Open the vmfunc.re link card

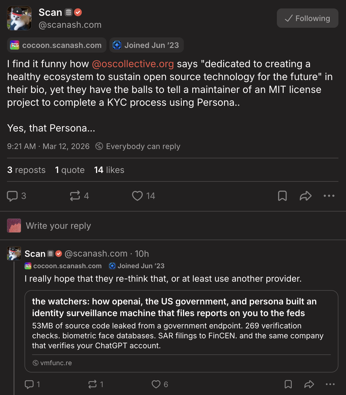coord(181,331)
